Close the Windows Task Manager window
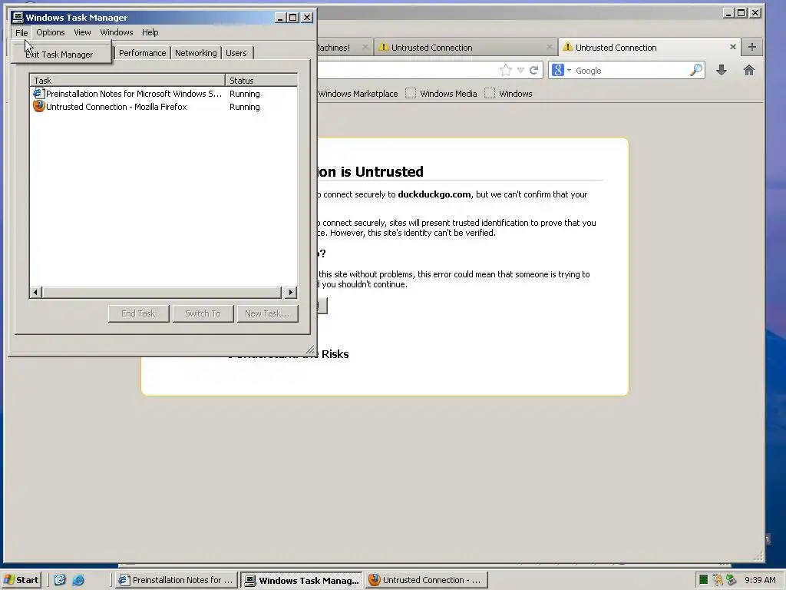 tap(307, 18)
